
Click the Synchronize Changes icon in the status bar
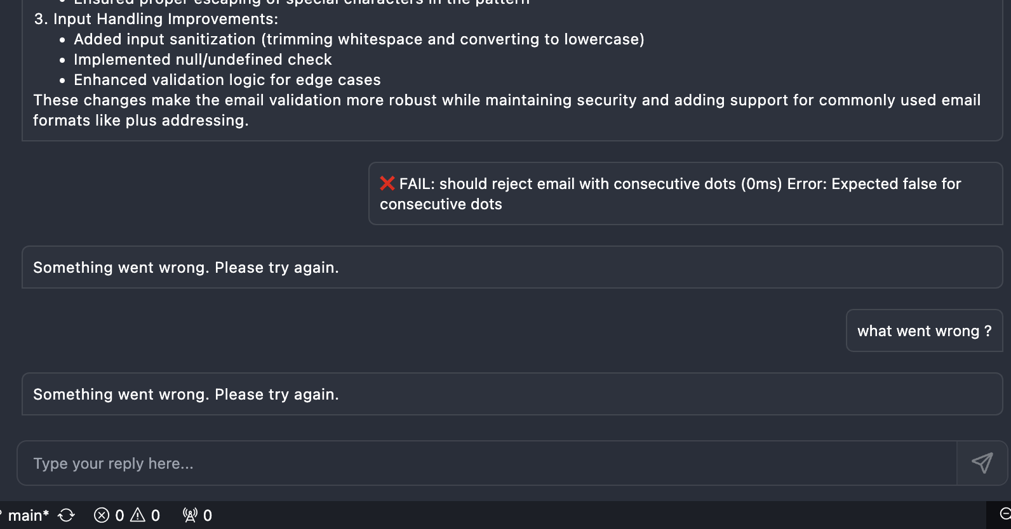67,515
